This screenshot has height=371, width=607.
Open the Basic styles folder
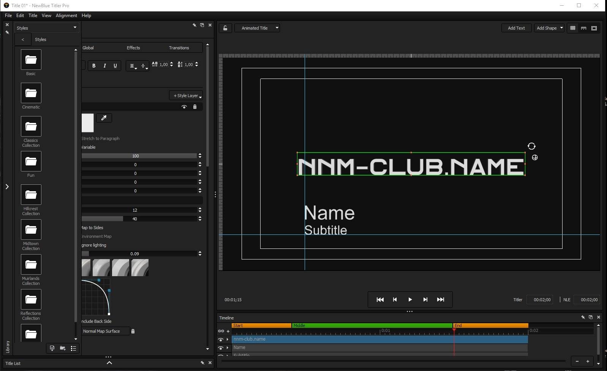(31, 60)
